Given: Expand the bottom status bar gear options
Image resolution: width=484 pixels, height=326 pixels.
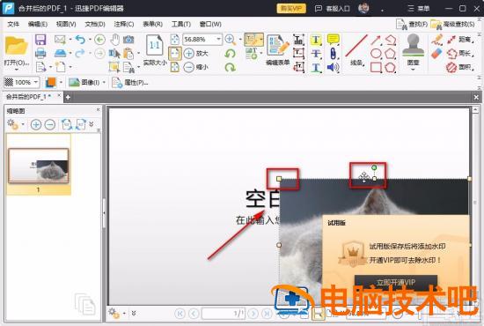Looking at the screenshot, I should pyautogui.click(x=117, y=313).
